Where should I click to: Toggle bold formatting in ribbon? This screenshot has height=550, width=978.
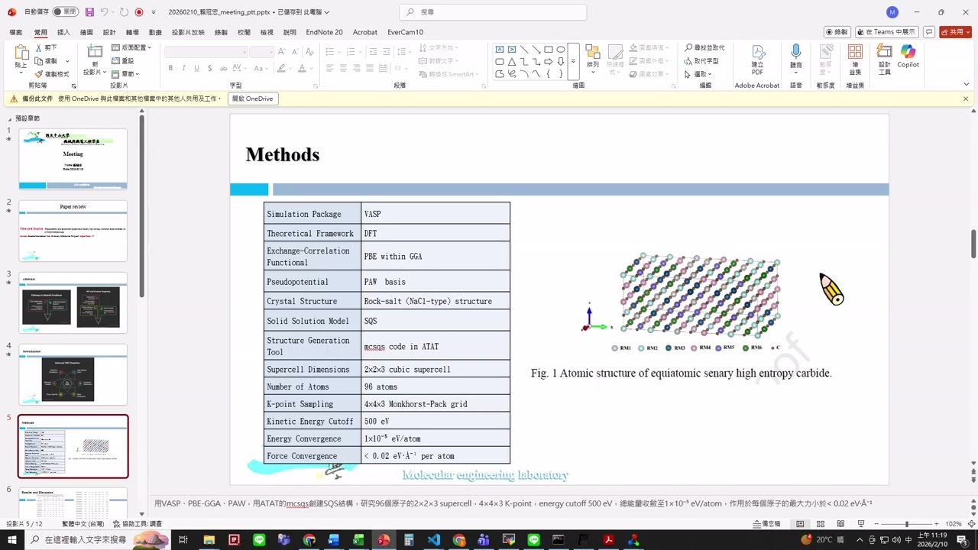pyautogui.click(x=170, y=68)
